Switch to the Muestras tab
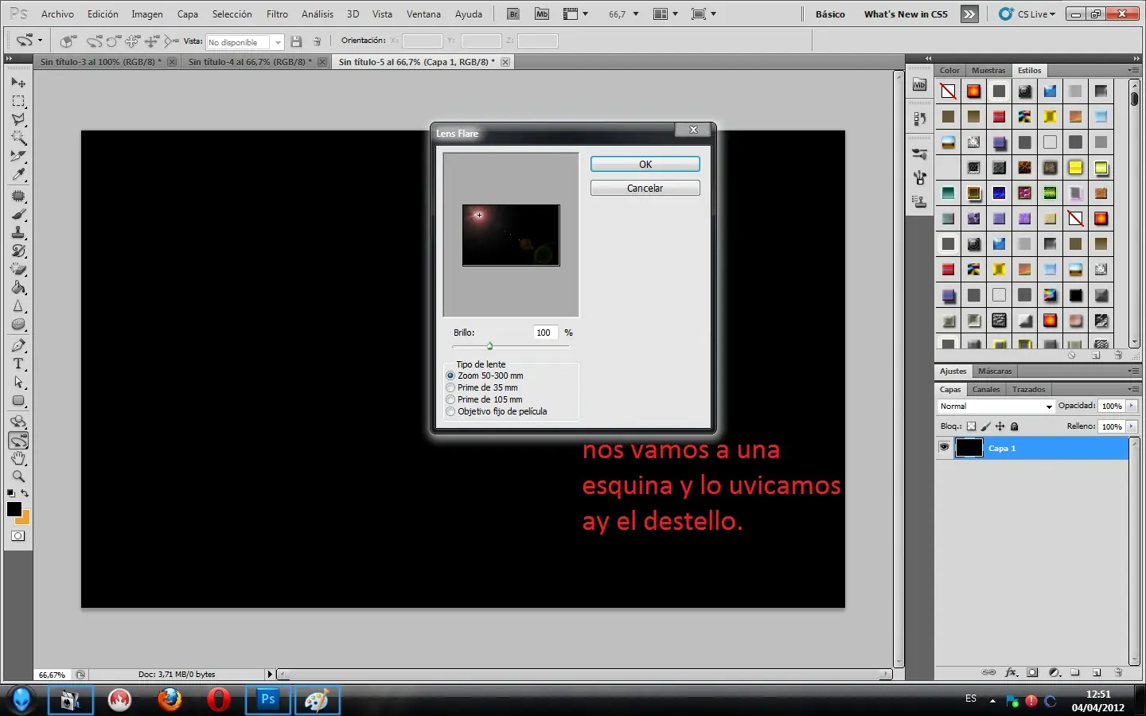1146x716 pixels. [x=988, y=70]
